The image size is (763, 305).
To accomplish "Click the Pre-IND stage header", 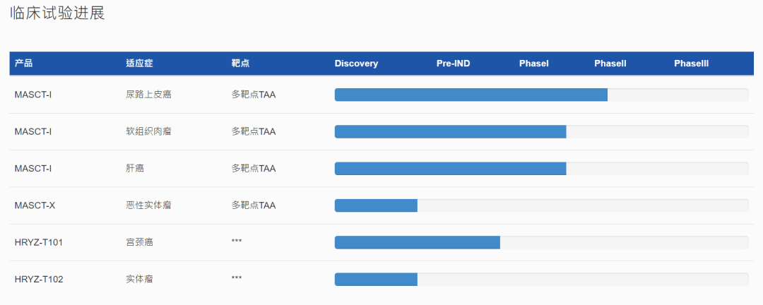I will [453, 64].
